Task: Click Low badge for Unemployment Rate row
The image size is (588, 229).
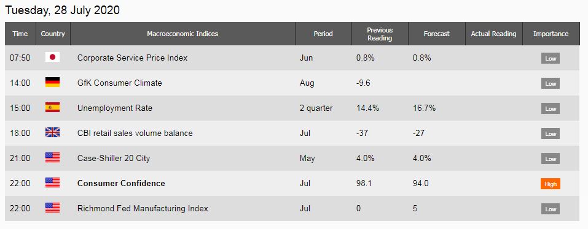Action: [x=551, y=109]
